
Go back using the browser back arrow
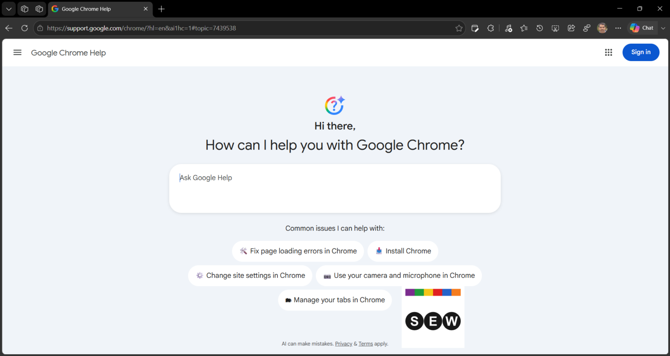click(x=9, y=28)
